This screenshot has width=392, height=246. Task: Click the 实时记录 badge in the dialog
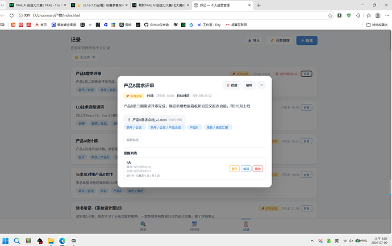pyautogui.click(x=134, y=96)
